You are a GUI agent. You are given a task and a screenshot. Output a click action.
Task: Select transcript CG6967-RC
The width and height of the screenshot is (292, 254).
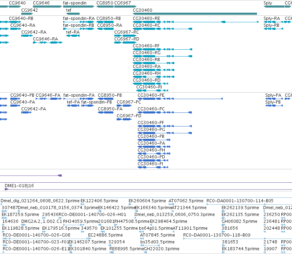127,32
